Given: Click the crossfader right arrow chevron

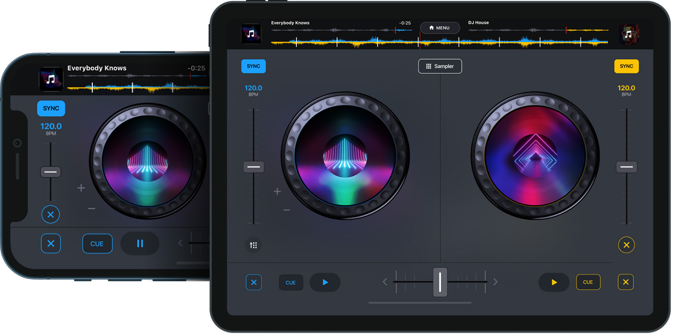Looking at the screenshot, I should tap(495, 282).
